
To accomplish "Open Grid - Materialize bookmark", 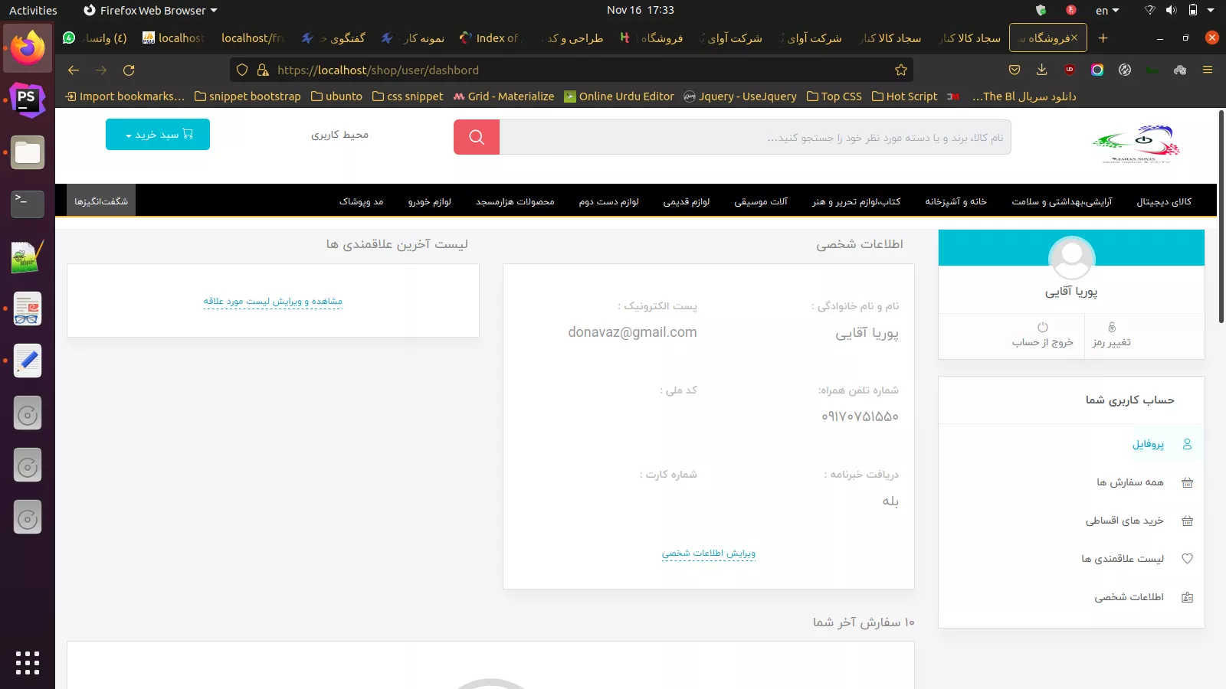I will coord(503,96).
